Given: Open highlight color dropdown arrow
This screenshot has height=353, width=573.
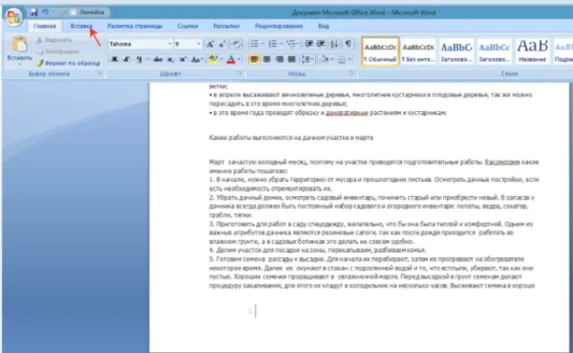Looking at the screenshot, I should (x=221, y=59).
